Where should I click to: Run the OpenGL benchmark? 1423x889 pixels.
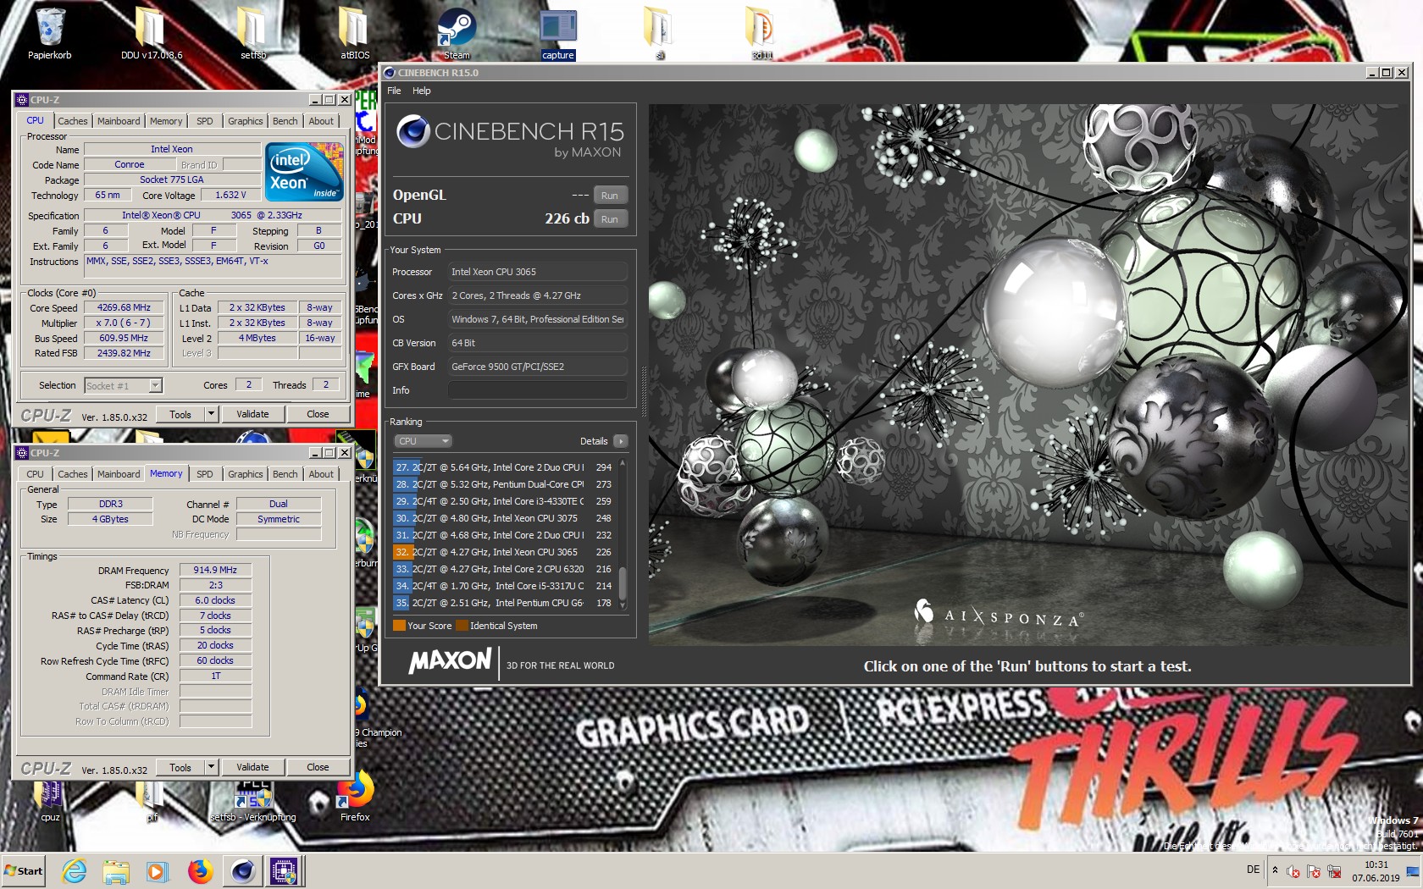click(x=610, y=196)
